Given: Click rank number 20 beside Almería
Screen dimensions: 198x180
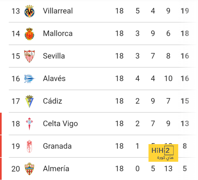Looking at the screenshot, I should click(16, 169).
